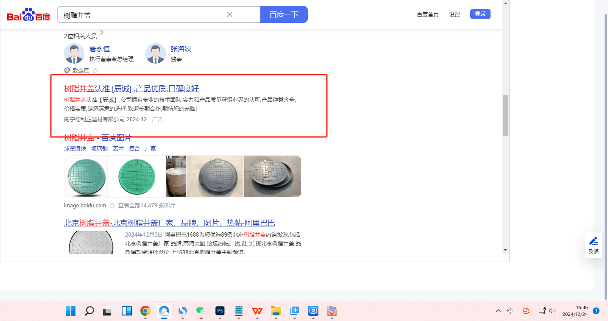Open WeChat from the taskbar
This screenshot has height=321, width=608.
201,311
